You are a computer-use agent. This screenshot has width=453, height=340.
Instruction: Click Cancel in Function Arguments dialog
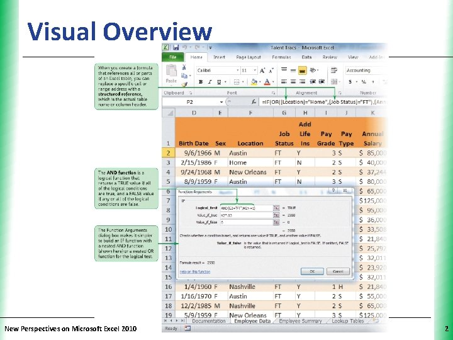[x=338, y=271]
